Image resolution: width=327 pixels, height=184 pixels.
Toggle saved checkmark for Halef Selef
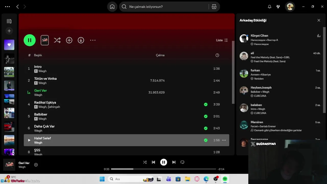click(x=206, y=140)
